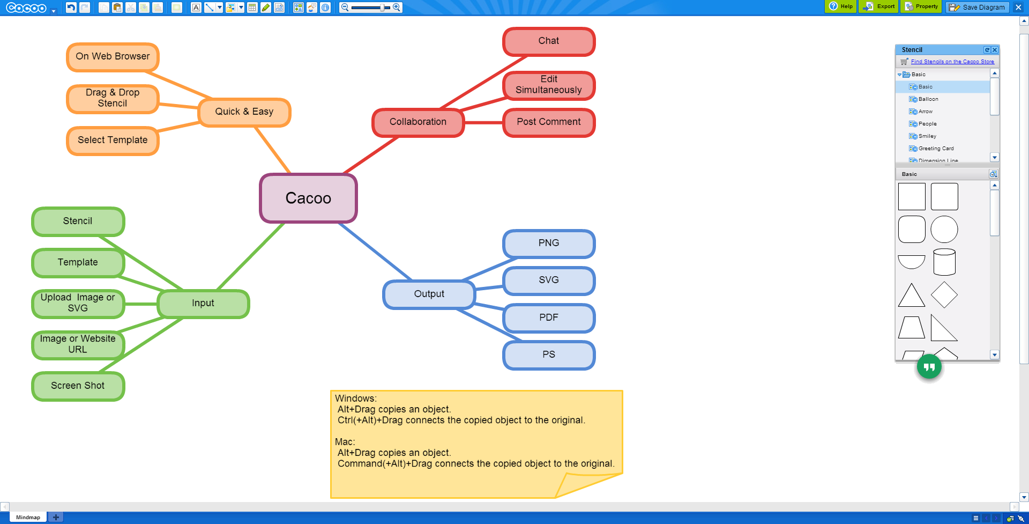Image resolution: width=1029 pixels, height=524 pixels.
Task: Click the Help button
Action: coord(841,6)
